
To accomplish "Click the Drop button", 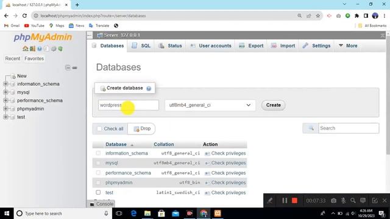I will 142,128.
